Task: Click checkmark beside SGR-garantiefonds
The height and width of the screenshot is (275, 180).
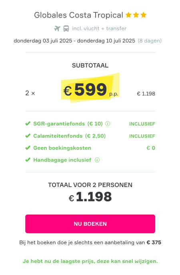Action: [x=28, y=124]
